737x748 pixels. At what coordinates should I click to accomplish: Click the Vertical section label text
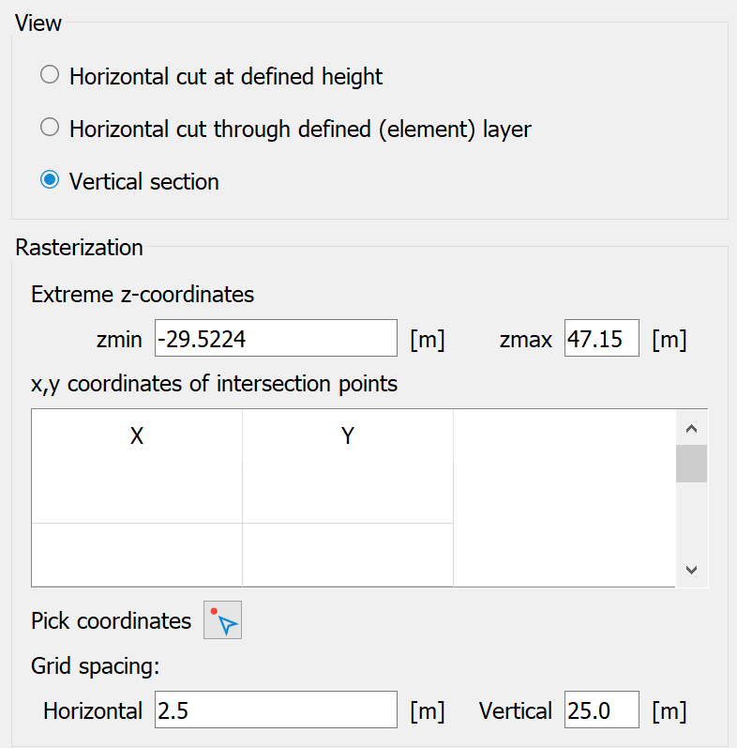[144, 182]
